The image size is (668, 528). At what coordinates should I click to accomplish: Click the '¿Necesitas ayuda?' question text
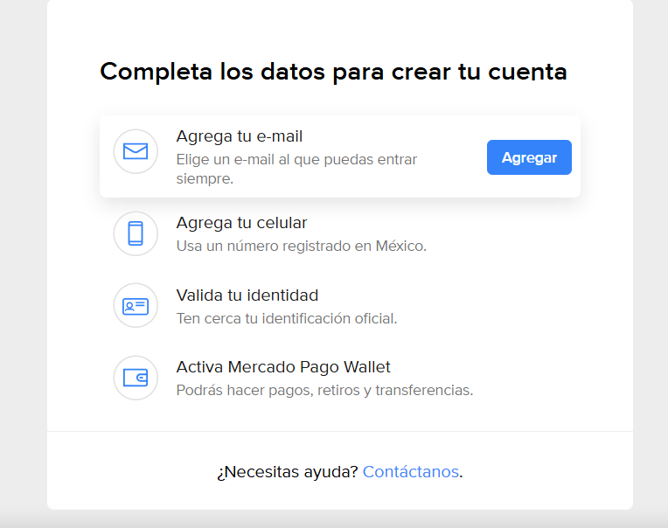point(288,472)
